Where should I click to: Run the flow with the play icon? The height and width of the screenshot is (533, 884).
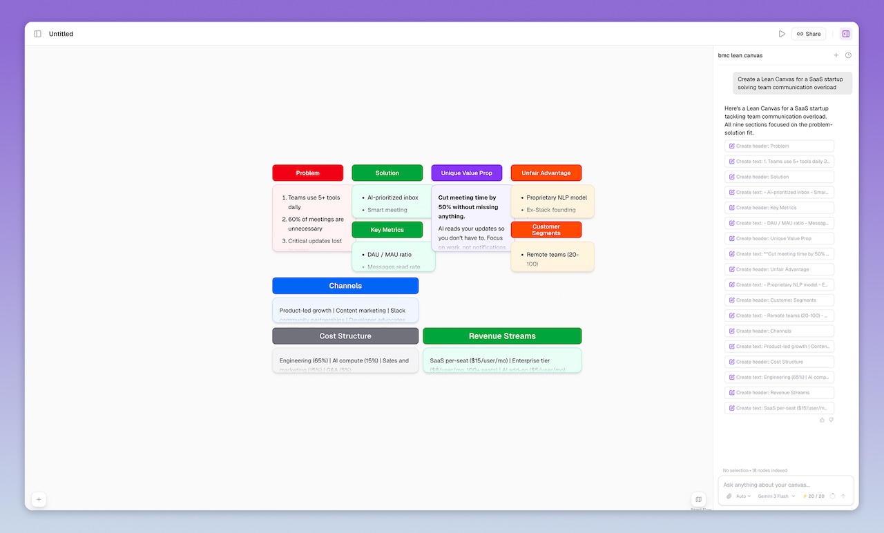click(x=782, y=33)
